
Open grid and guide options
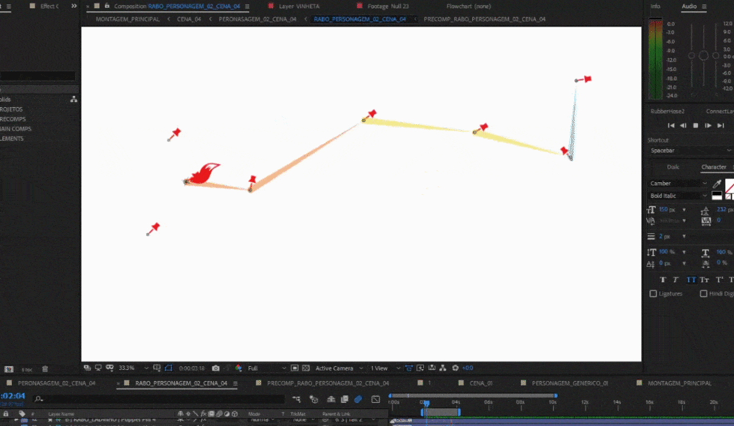[x=156, y=368]
